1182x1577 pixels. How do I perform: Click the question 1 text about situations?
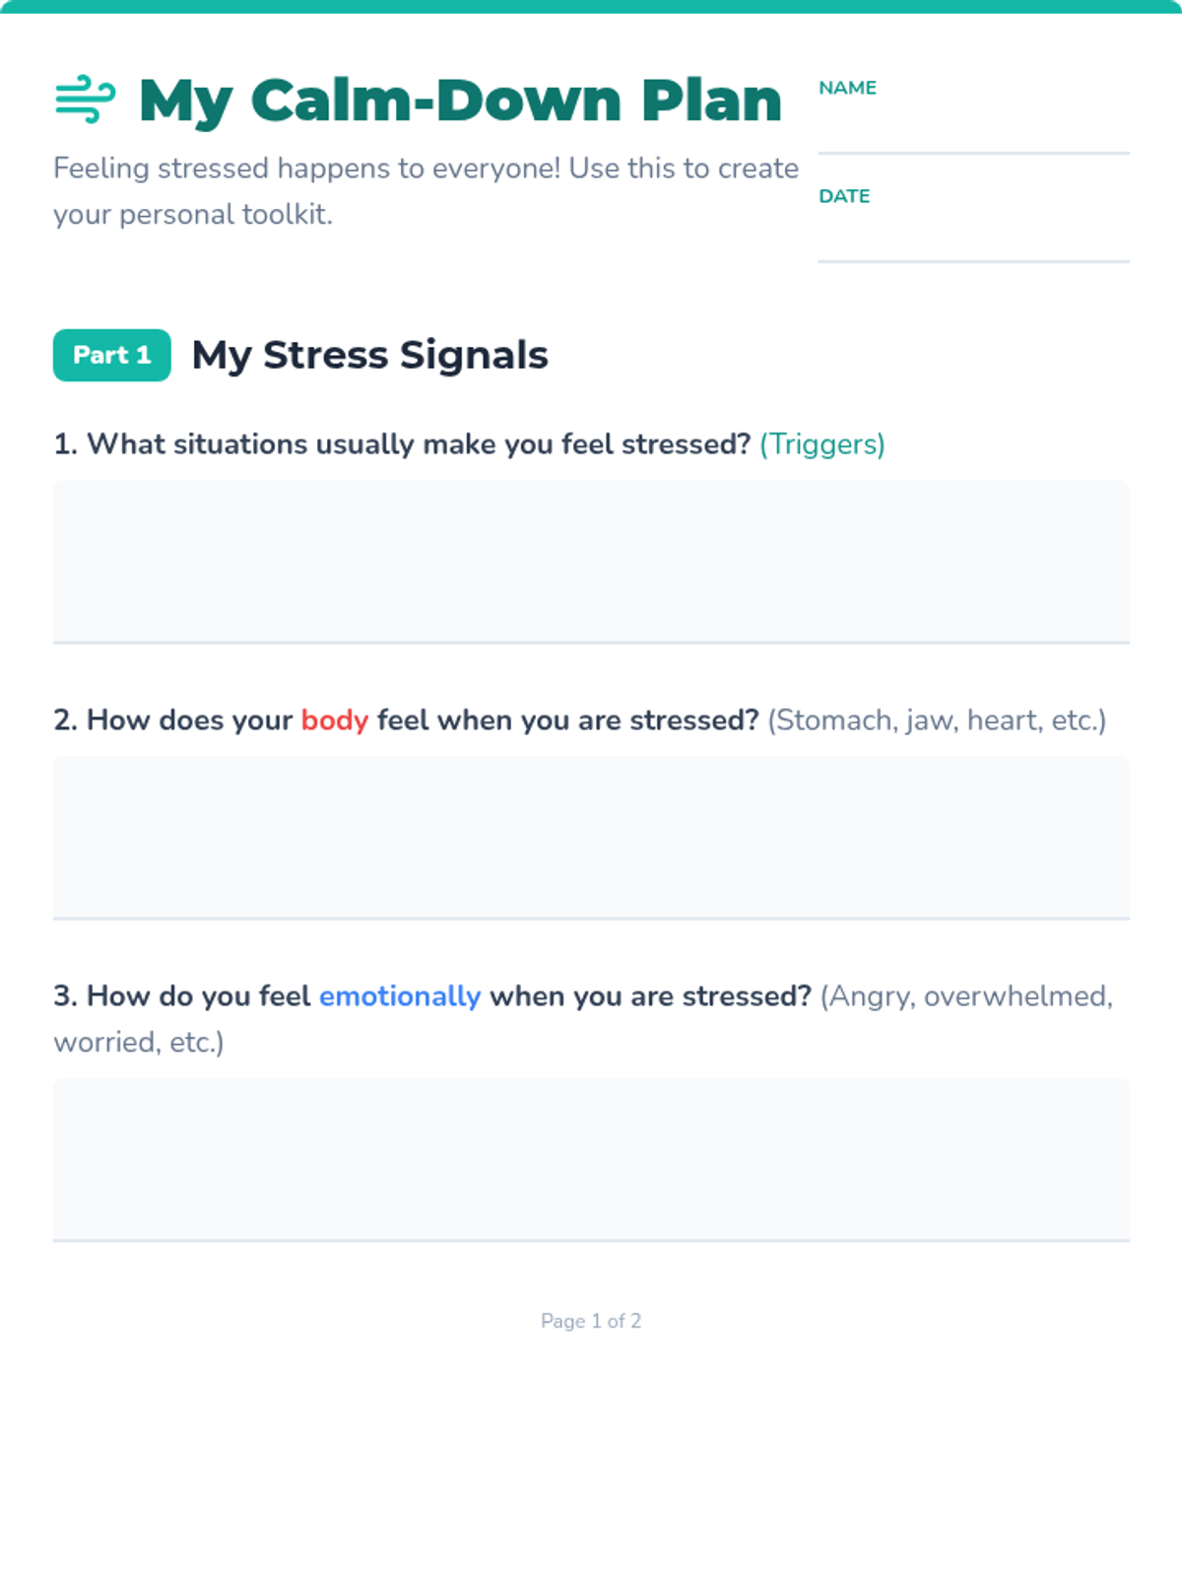[403, 445]
